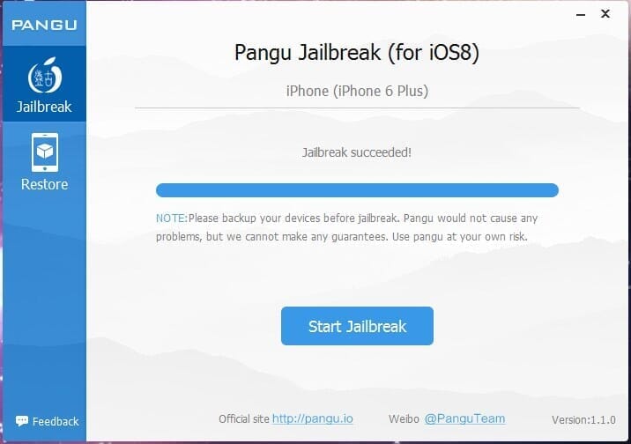Click the Official site text label
The width and height of the screenshot is (631, 444).
(x=244, y=419)
